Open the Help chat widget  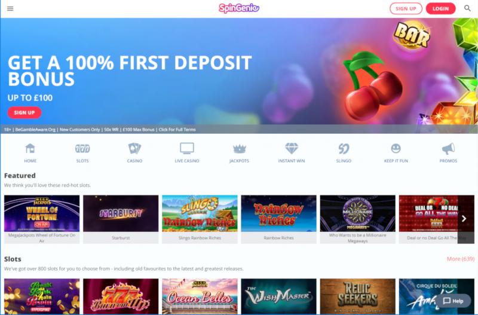[x=454, y=301]
